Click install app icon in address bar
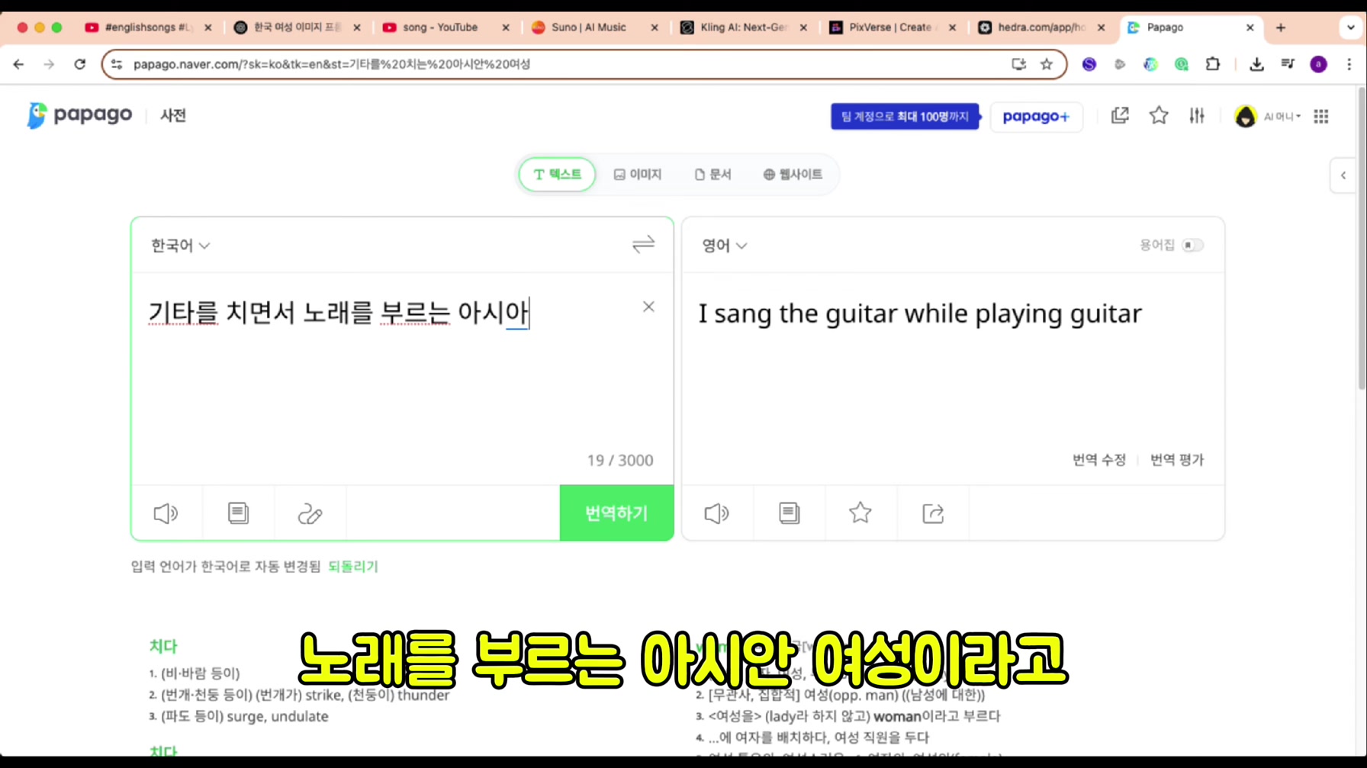1367x768 pixels. (1018, 64)
